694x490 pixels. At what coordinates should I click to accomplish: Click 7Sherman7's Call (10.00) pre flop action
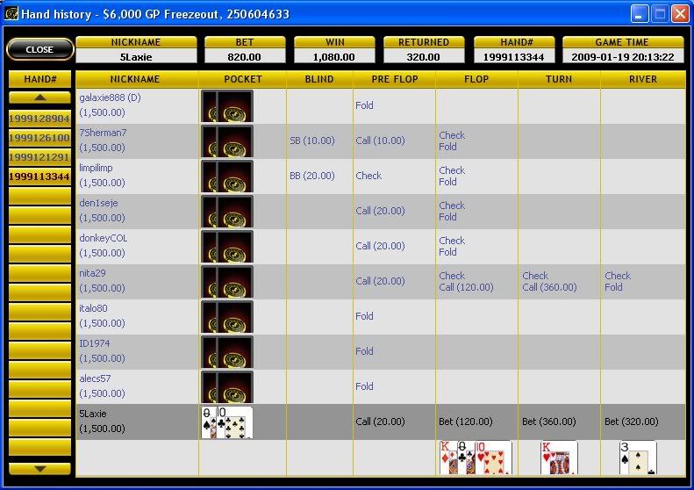pyautogui.click(x=380, y=141)
